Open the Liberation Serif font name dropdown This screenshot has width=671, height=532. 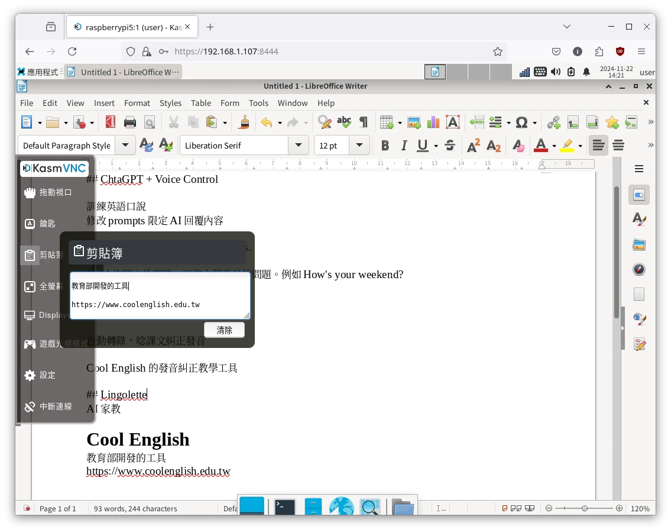[298, 146]
